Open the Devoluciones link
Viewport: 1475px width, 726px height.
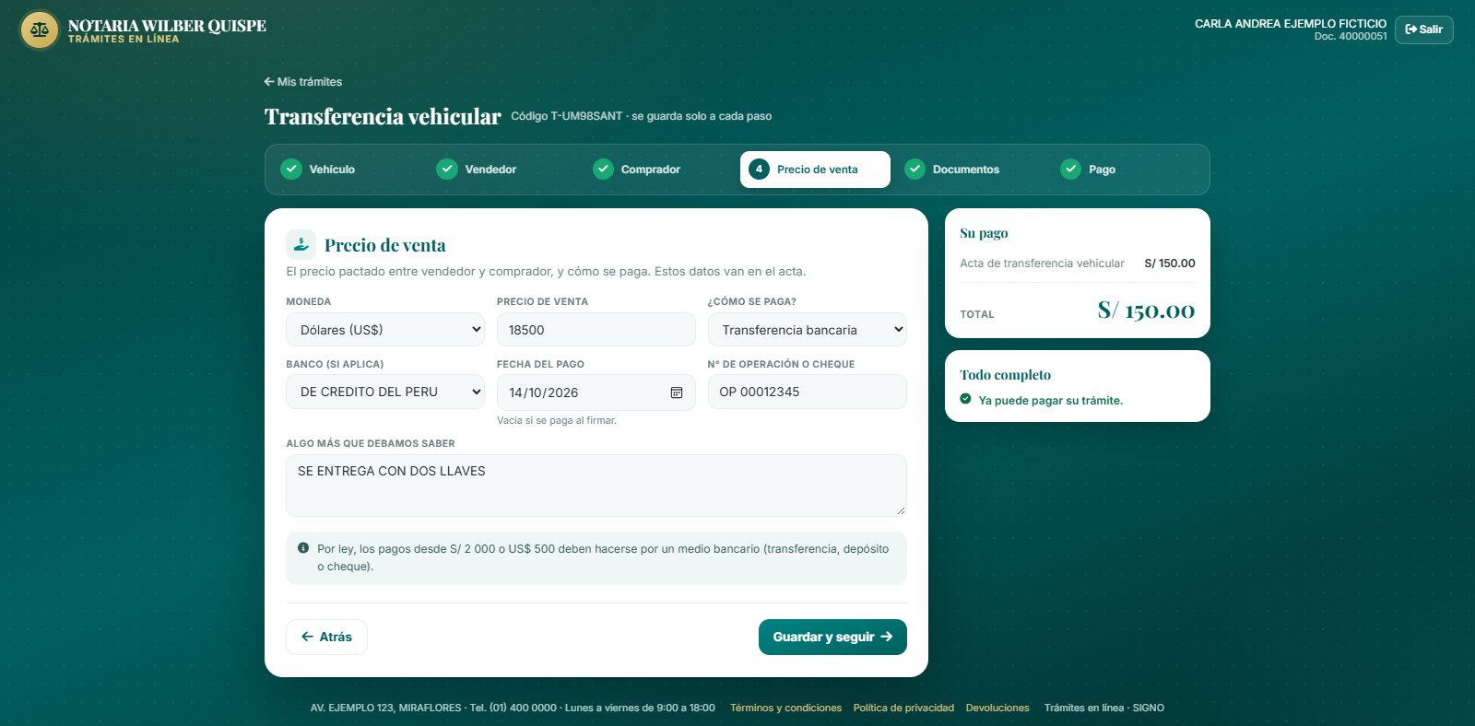click(997, 708)
